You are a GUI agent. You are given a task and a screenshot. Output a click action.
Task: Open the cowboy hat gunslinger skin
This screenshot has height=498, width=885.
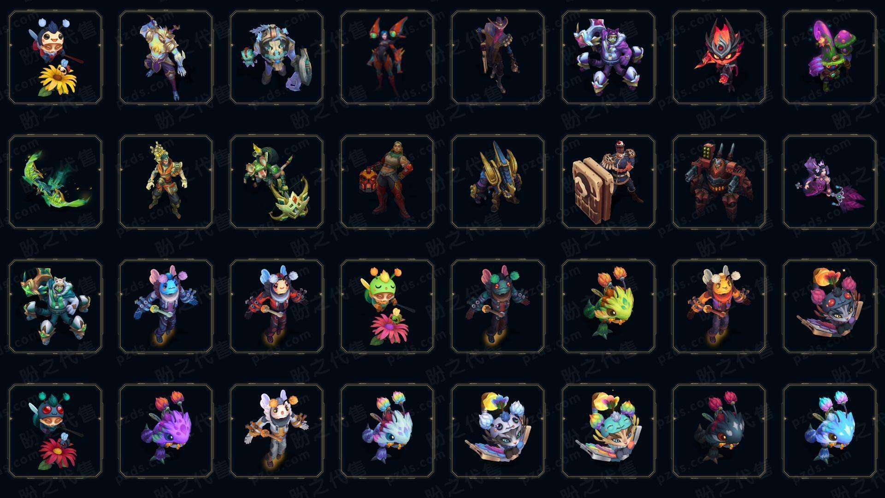498,58
